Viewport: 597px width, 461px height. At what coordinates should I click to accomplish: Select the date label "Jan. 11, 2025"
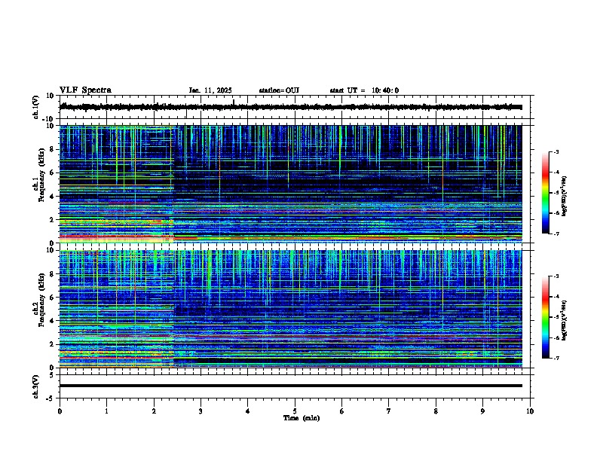(210, 90)
